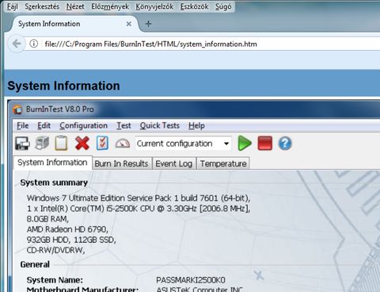Image resolution: width=380 pixels, height=292 pixels.
Task: Click the System Information page heading
Action: 63,86
